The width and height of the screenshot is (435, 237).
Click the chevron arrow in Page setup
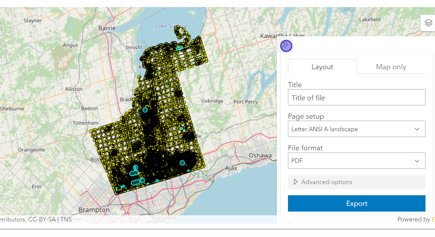tap(417, 129)
